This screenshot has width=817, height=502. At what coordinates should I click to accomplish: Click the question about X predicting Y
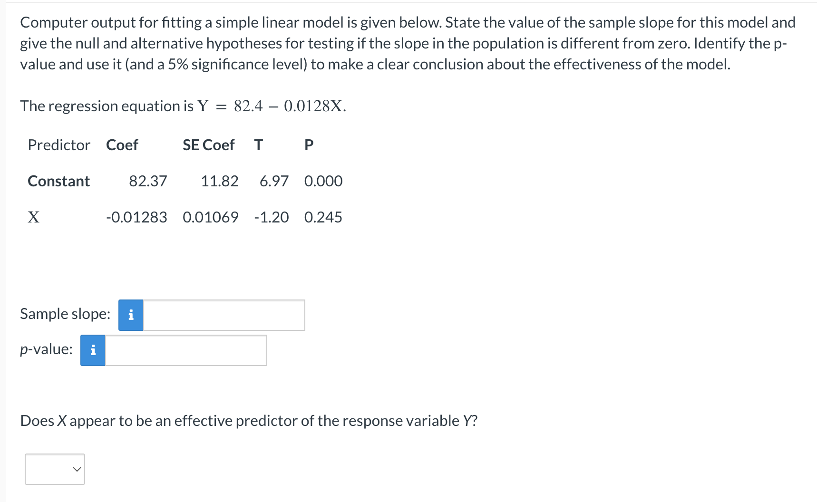(248, 420)
